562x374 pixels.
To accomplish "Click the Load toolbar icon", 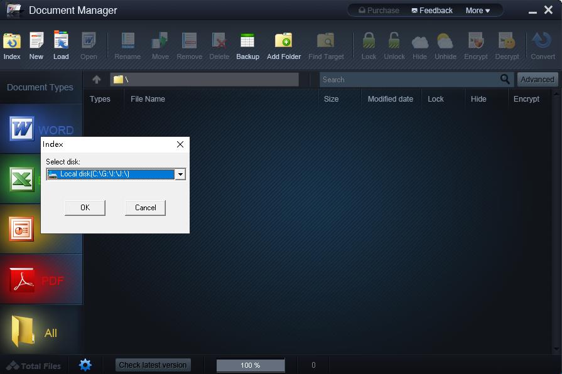I will (61, 46).
